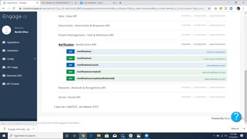This screenshot has height=139, width=247.
Task: Close the Applications - iEngage tab
Action: coord(37,3)
